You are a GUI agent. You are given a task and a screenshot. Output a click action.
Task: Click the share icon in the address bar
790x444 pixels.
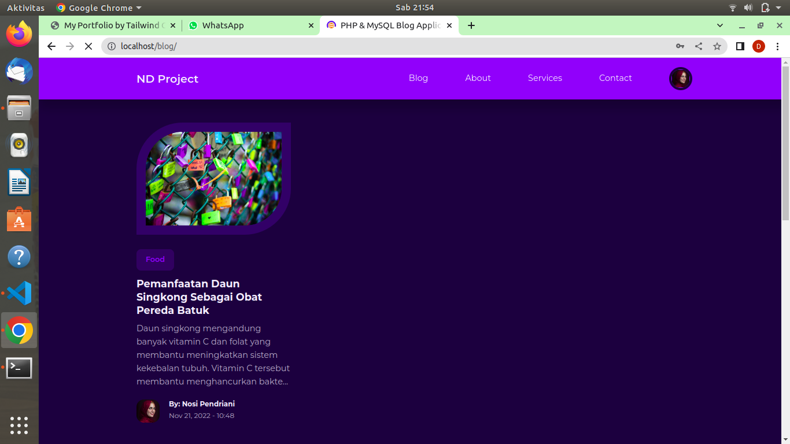pyautogui.click(x=699, y=46)
